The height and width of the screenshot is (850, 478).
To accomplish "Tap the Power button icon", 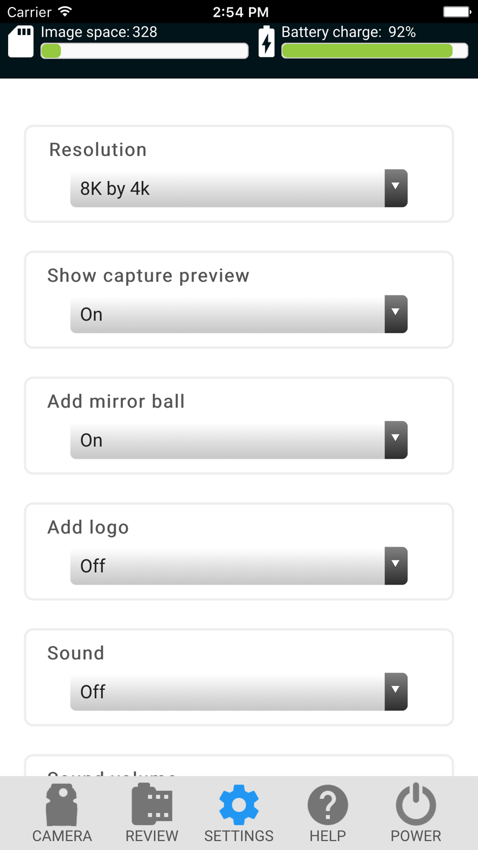I will click(416, 804).
